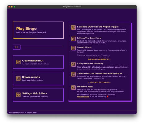This screenshot has height=124, width=144.
Task: Click the envelope icon next to We Want to Help!
Action: (73, 87)
